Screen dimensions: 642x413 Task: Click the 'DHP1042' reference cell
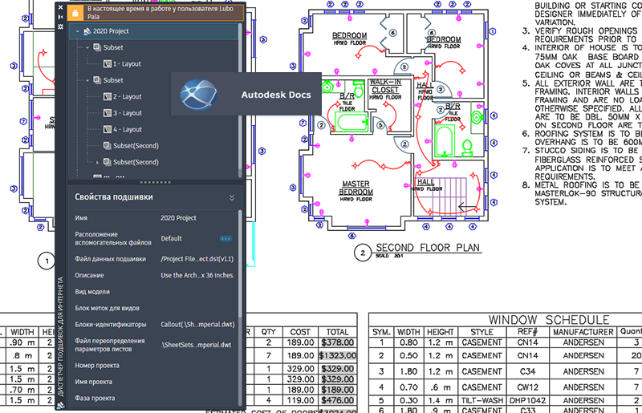527,400
